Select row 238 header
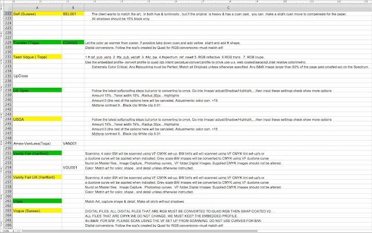 coord(8,91)
